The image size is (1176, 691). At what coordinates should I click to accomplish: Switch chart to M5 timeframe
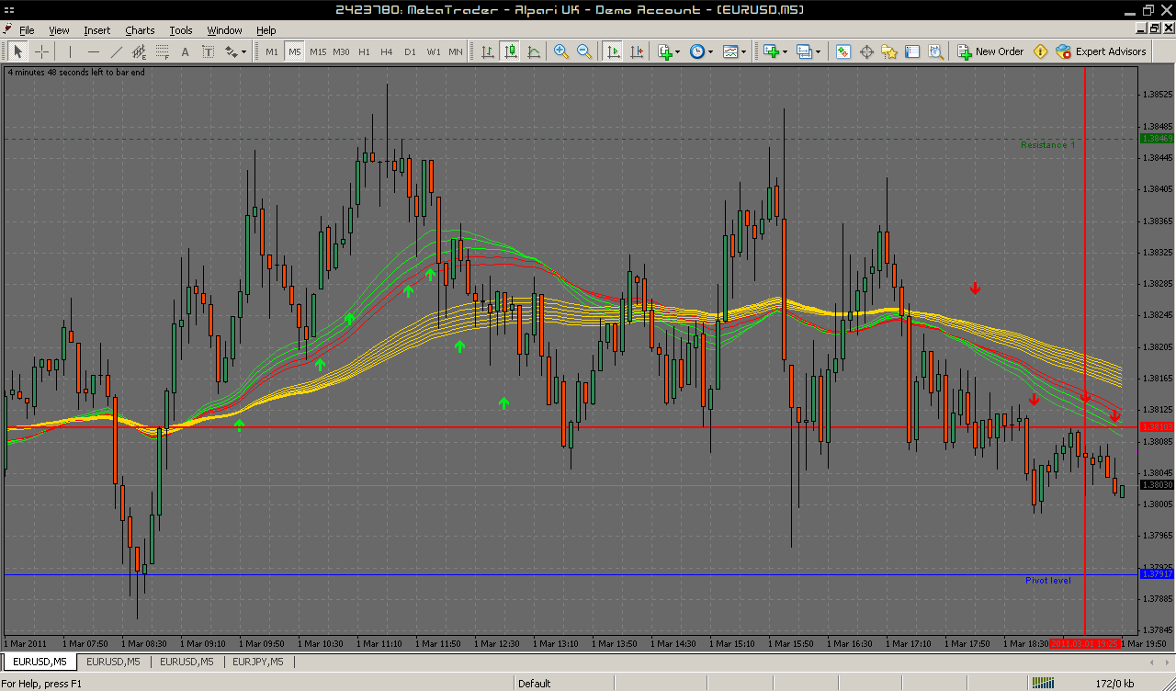[x=295, y=51]
